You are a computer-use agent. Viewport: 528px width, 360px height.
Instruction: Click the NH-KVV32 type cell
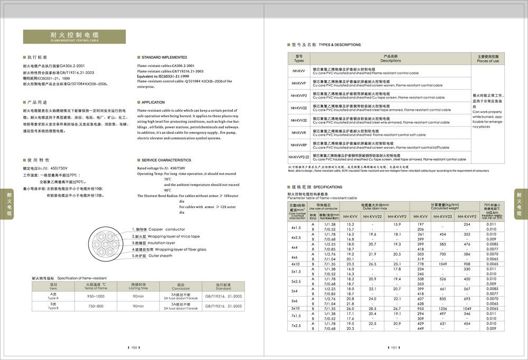coord(299,120)
